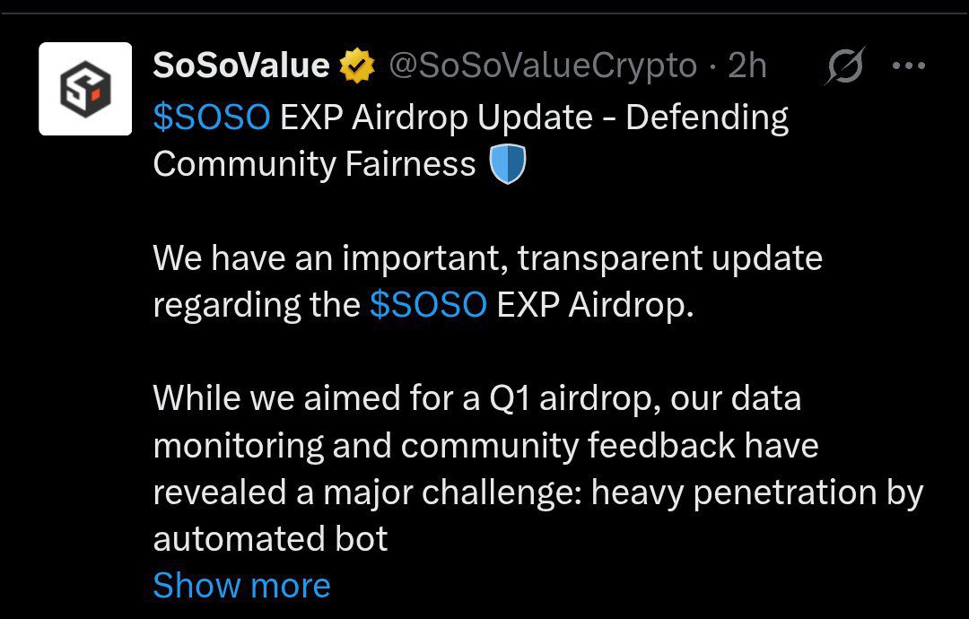Click the gold verified badge

(x=357, y=66)
